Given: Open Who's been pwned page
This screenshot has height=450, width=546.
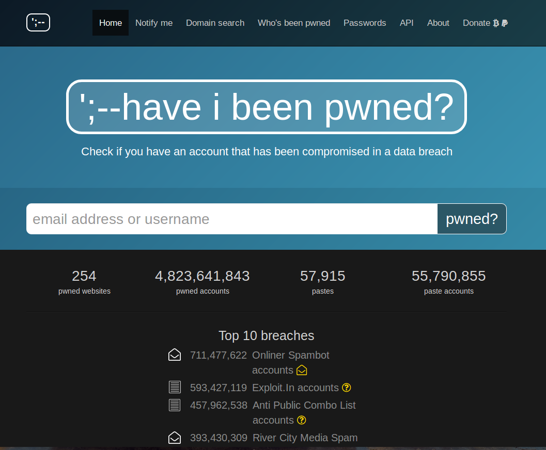Looking at the screenshot, I should (x=294, y=23).
